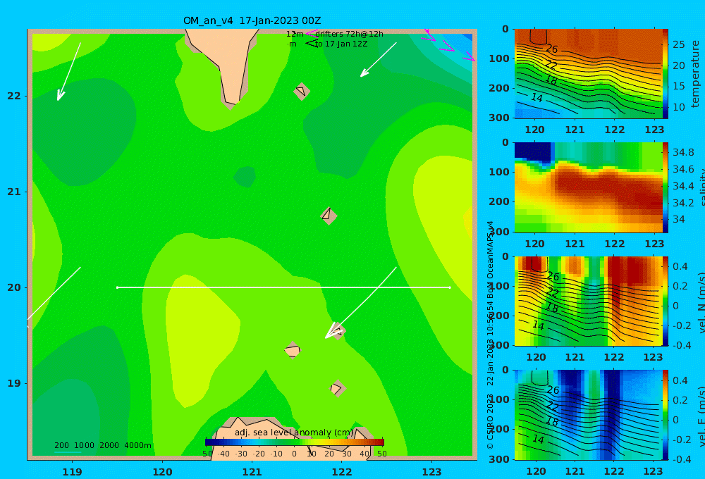Screen dimensions: 705x479
Task: Click latitude tick label '19' on main map
Action: tap(14, 383)
